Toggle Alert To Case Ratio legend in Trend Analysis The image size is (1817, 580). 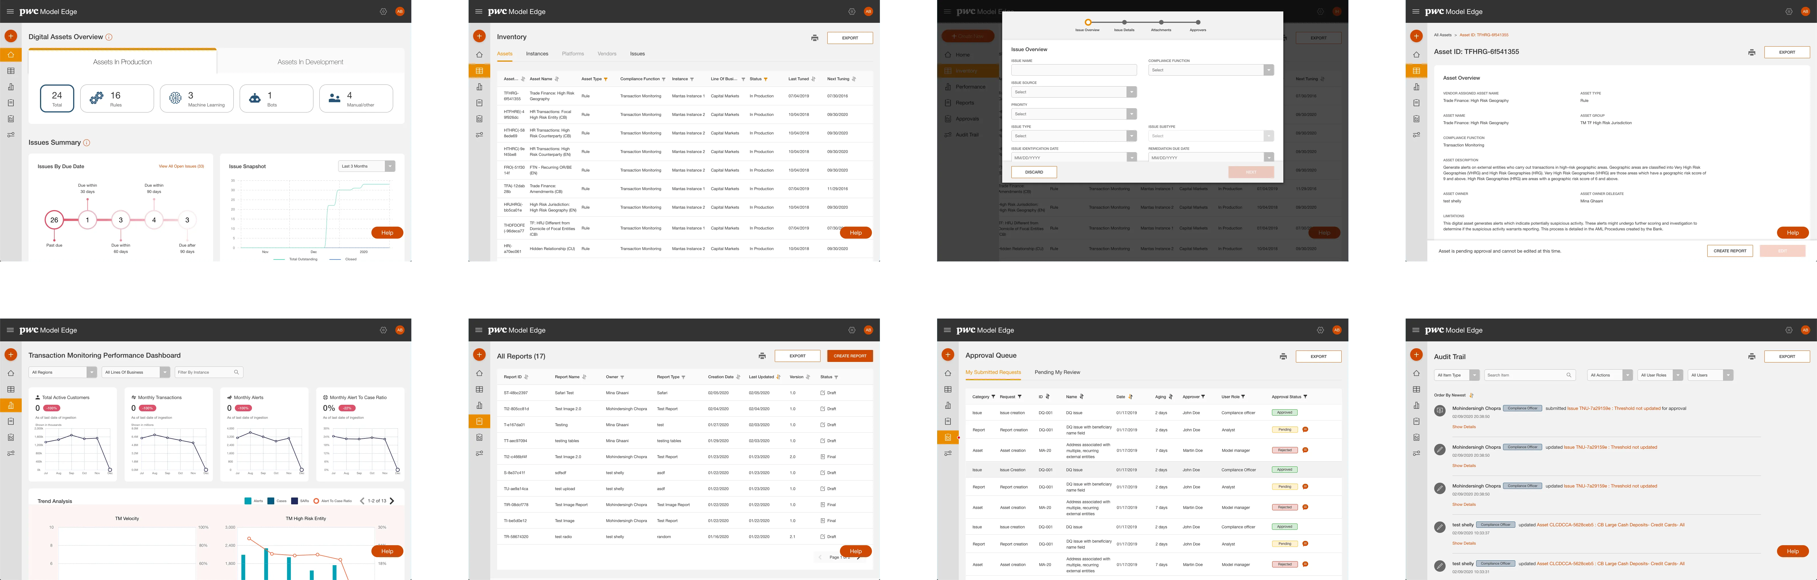pyautogui.click(x=332, y=501)
